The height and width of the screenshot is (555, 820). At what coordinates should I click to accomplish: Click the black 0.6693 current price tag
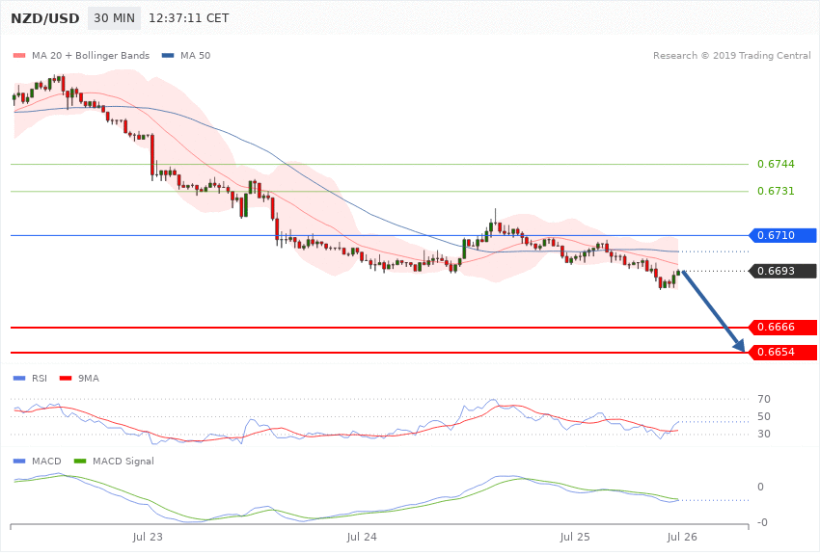point(783,271)
